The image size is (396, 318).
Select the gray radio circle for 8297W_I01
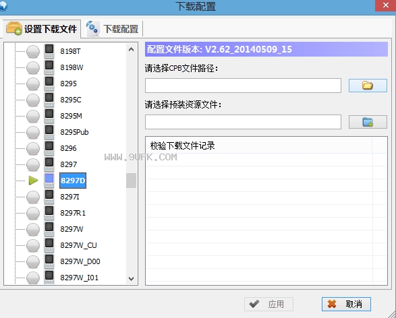pos(33,278)
